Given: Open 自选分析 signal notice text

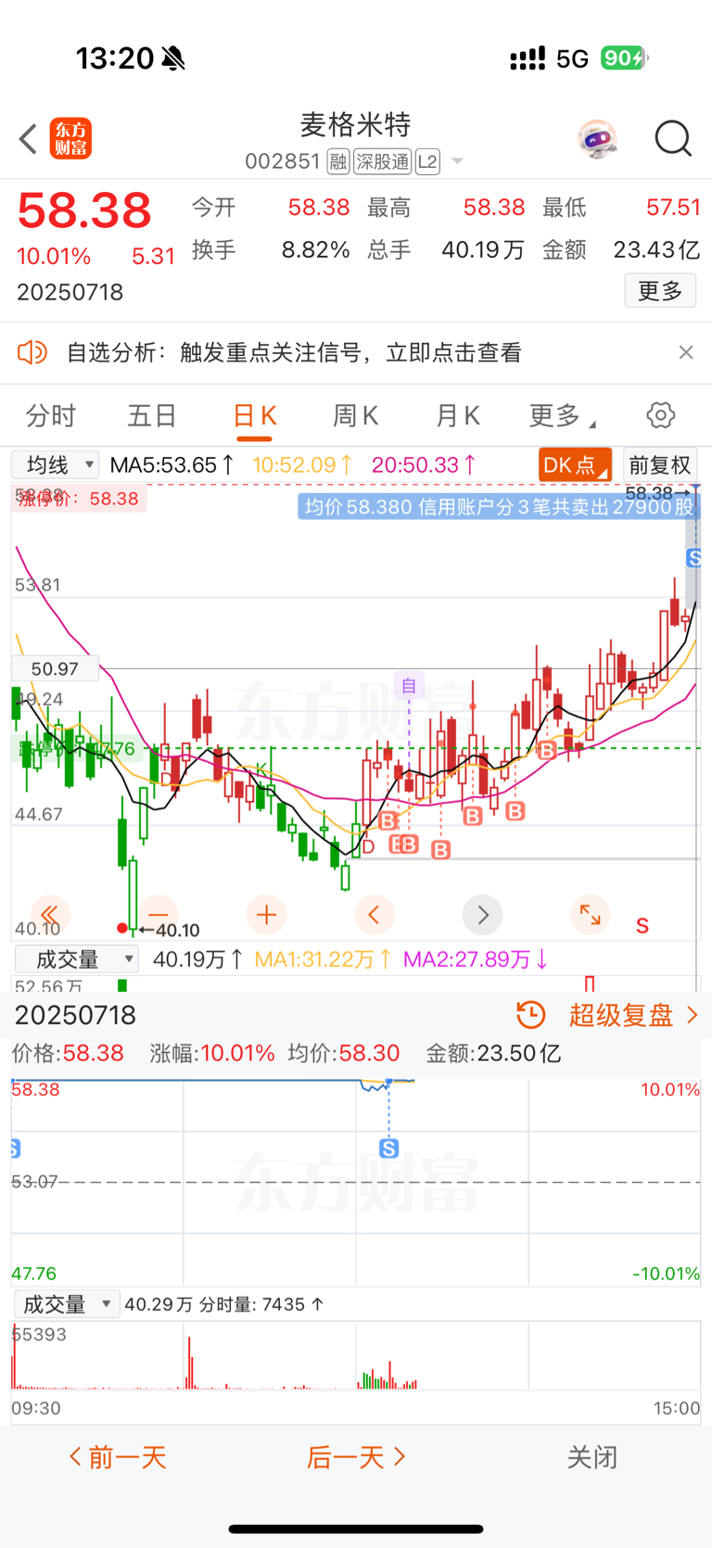Looking at the screenshot, I should coord(294,352).
